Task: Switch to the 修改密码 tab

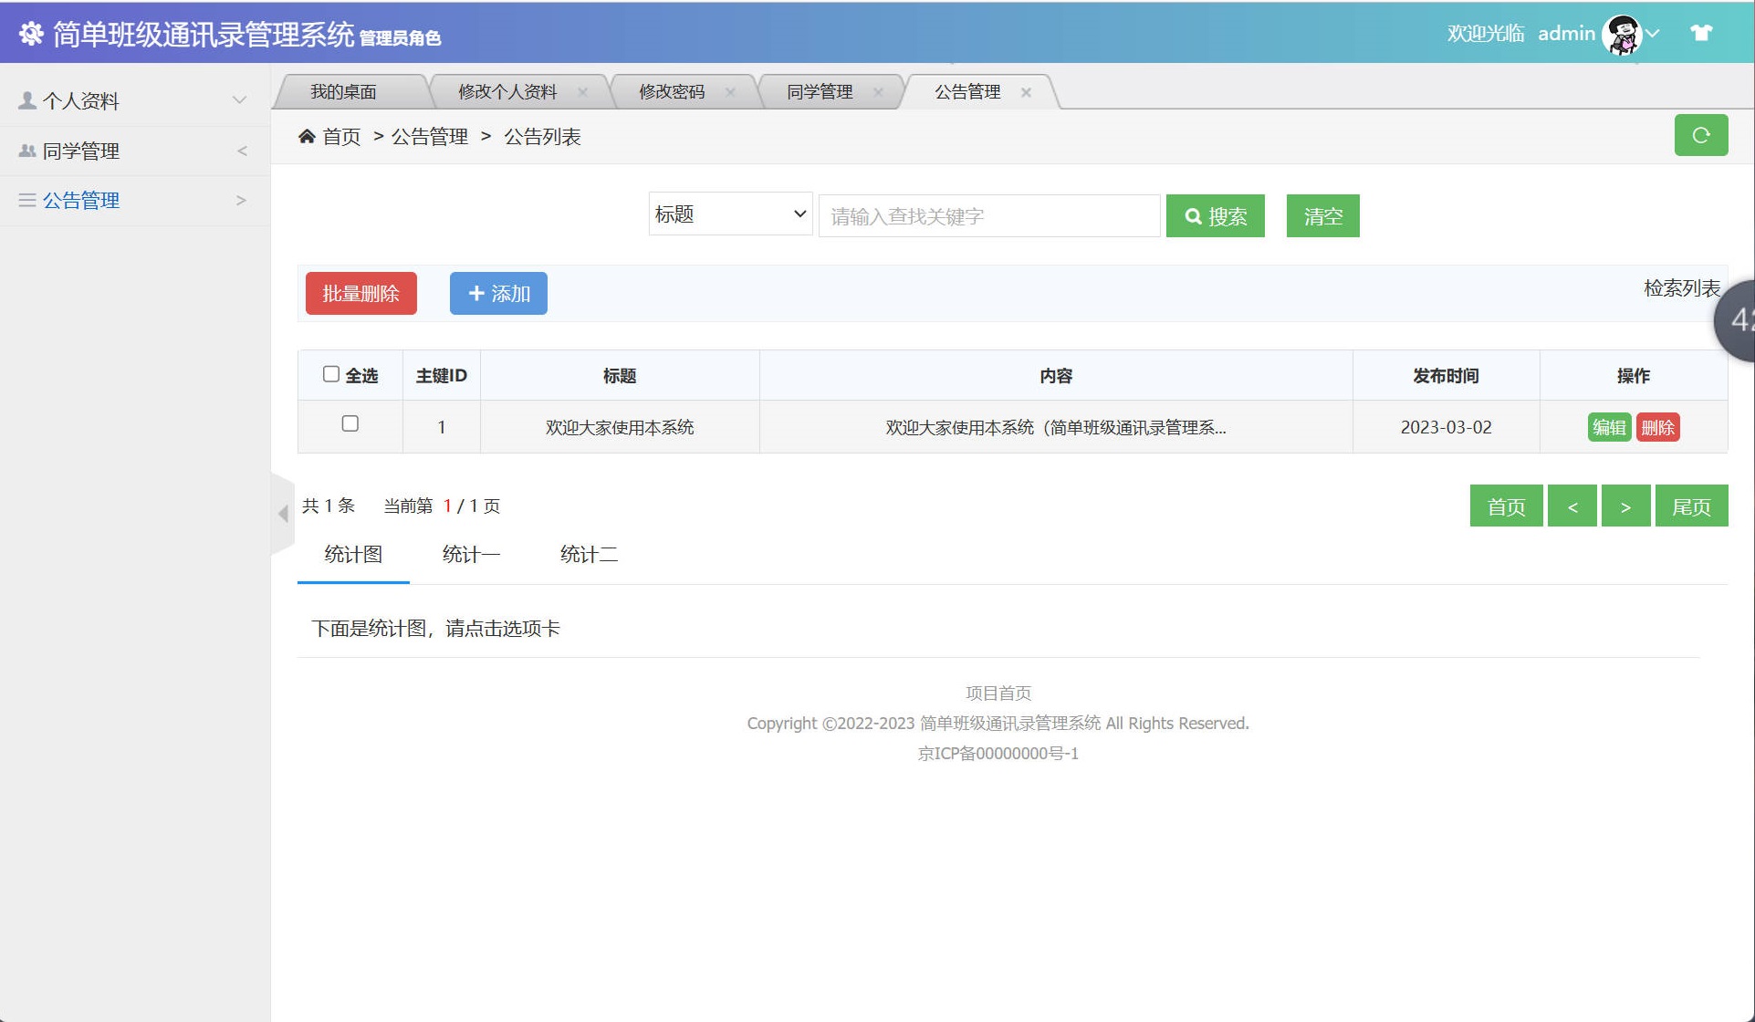Action: 672,91
